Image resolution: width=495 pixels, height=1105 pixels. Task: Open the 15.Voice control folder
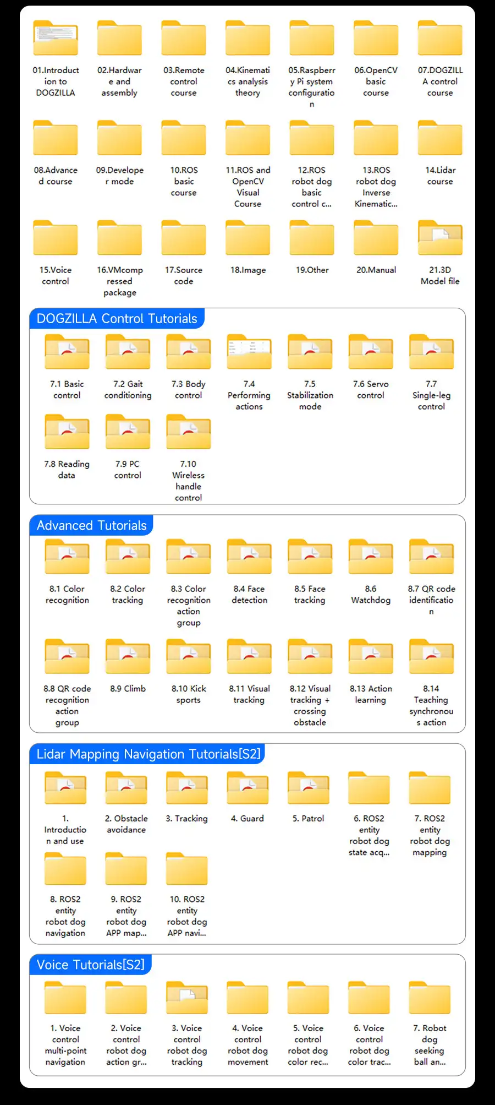click(56, 238)
